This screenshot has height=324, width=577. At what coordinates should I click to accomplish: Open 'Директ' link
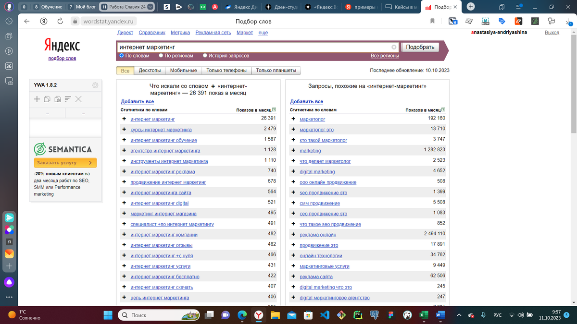(125, 33)
